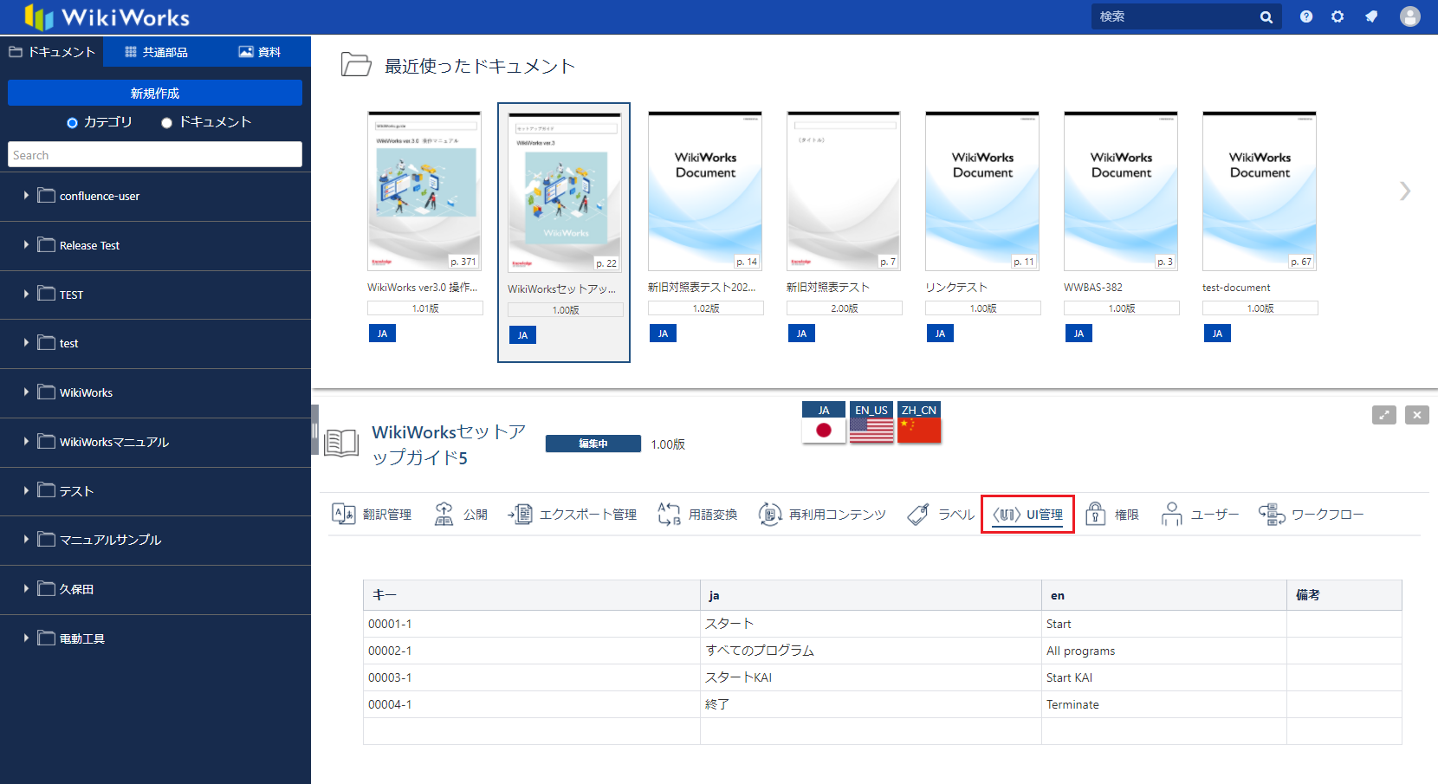Select the ドキュメント radio button
This screenshot has height=784, width=1438.
pos(166,123)
